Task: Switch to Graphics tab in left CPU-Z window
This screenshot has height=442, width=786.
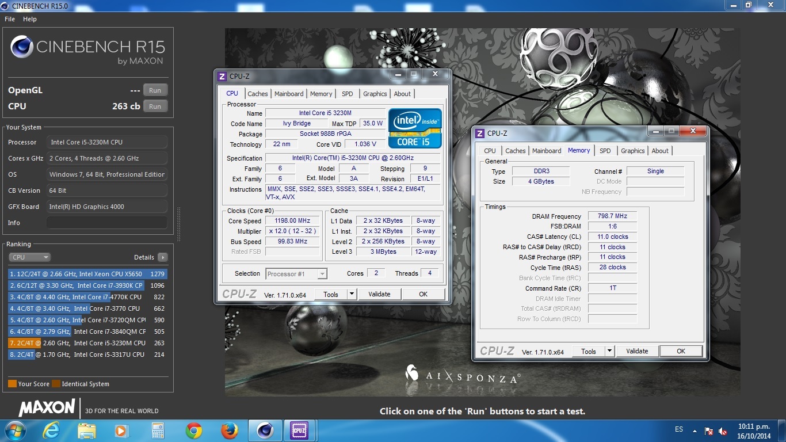Action: coord(375,94)
